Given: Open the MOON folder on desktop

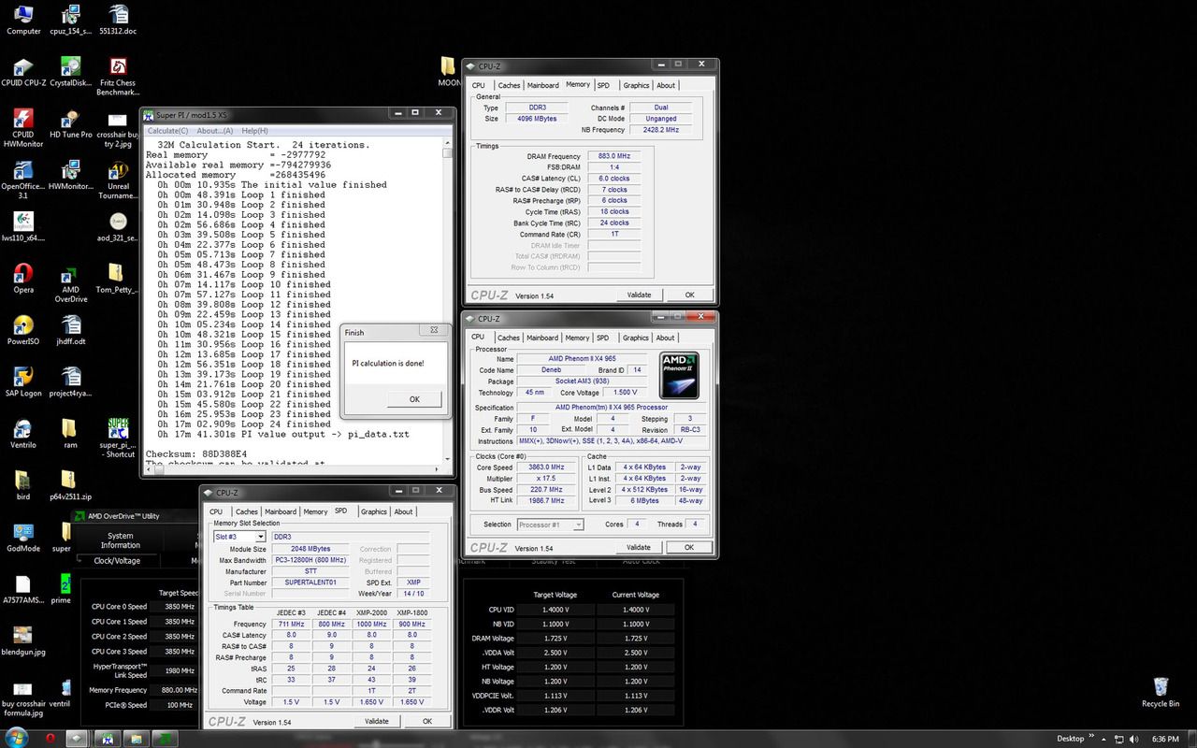Looking at the screenshot, I should click(449, 71).
